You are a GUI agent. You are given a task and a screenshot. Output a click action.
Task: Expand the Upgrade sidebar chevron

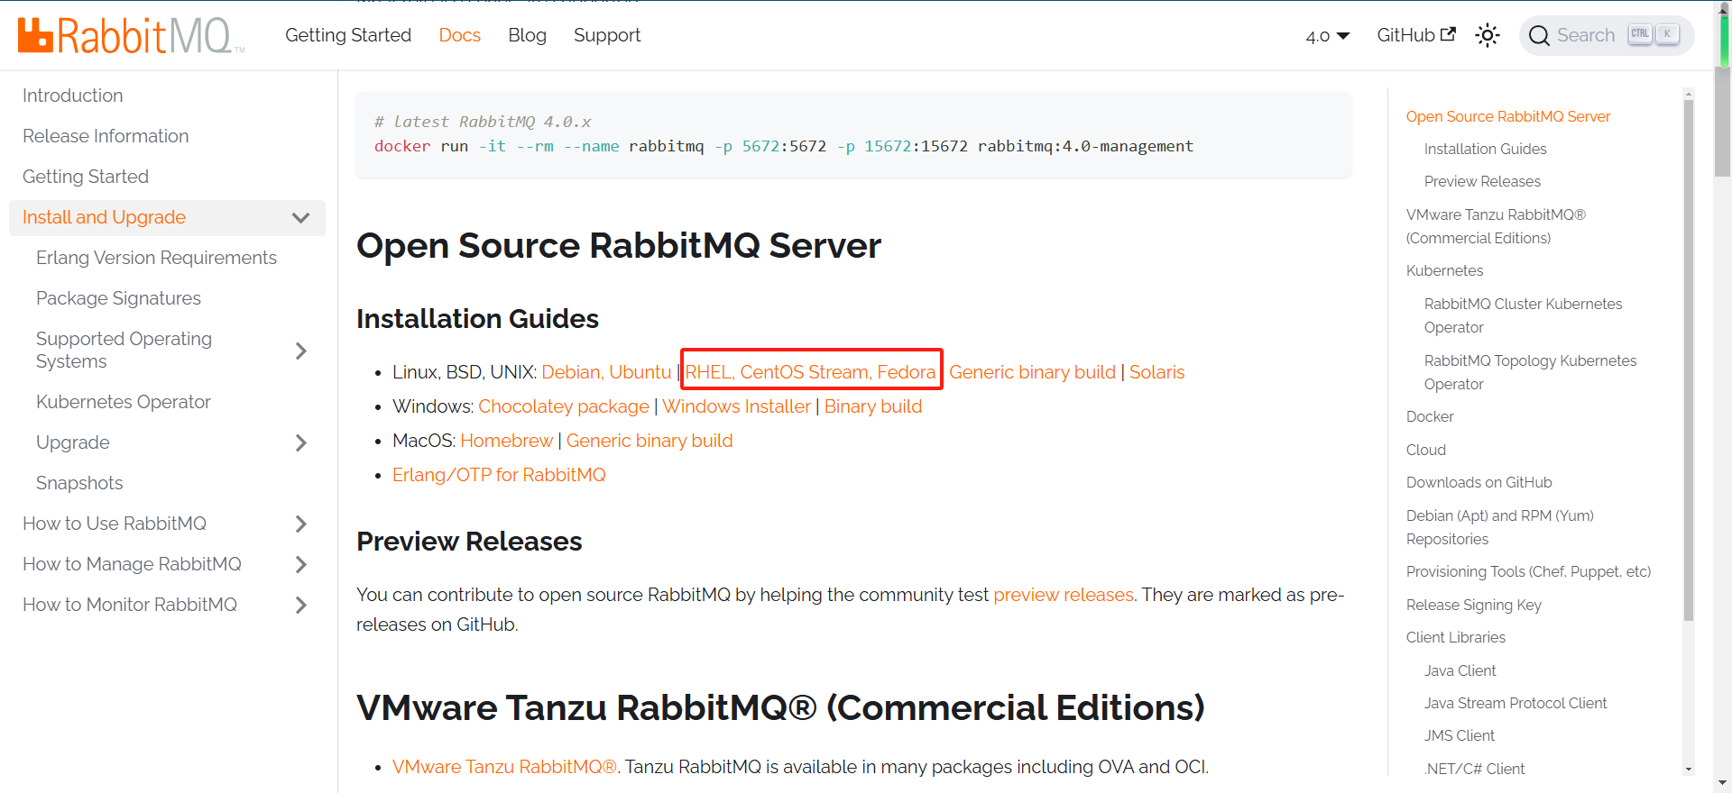[300, 442]
